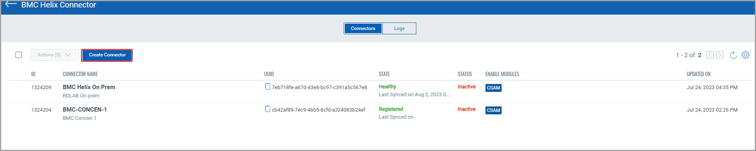Open the Actions (0) dropdown

(54, 55)
